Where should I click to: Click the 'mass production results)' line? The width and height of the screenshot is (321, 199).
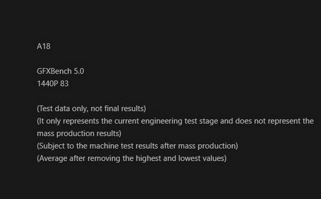(x=79, y=133)
